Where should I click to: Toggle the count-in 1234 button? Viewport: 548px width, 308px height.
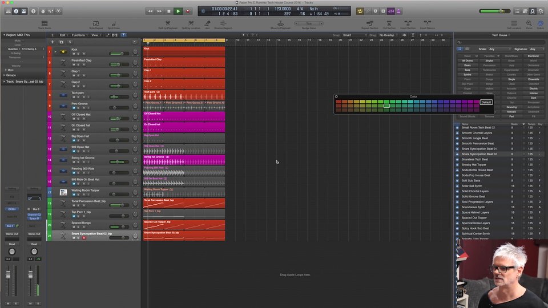[390, 11]
